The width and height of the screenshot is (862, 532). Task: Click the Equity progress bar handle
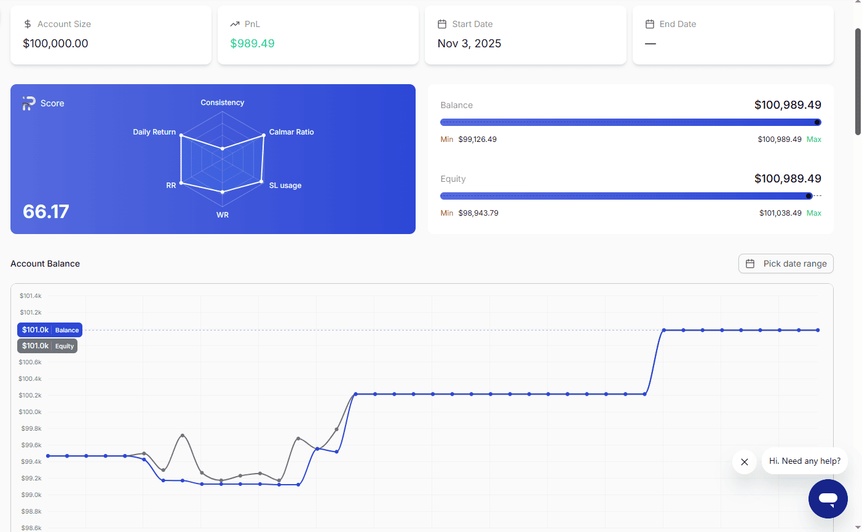809,196
